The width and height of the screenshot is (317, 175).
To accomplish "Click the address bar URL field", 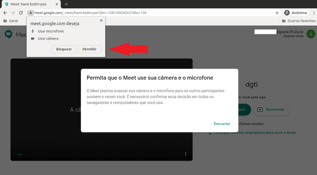I will pos(144,13).
